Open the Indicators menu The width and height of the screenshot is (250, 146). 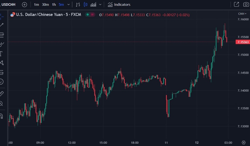point(119,5)
